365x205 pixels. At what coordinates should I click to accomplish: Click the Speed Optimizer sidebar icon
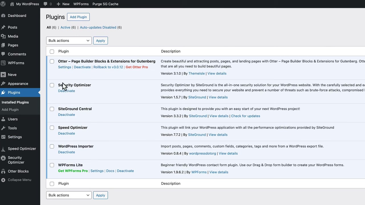tap(3, 149)
